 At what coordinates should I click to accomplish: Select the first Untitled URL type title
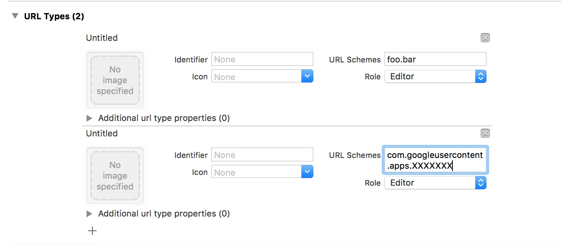coord(102,38)
